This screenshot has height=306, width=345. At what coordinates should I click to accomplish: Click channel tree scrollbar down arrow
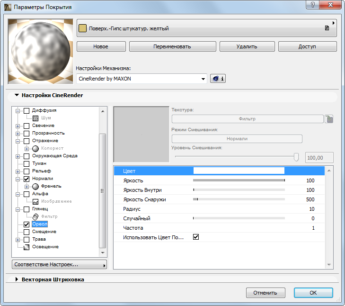pos(103,252)
